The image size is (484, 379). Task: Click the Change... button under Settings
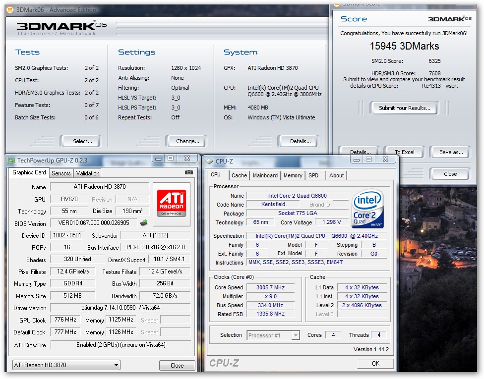coord(186,141)
